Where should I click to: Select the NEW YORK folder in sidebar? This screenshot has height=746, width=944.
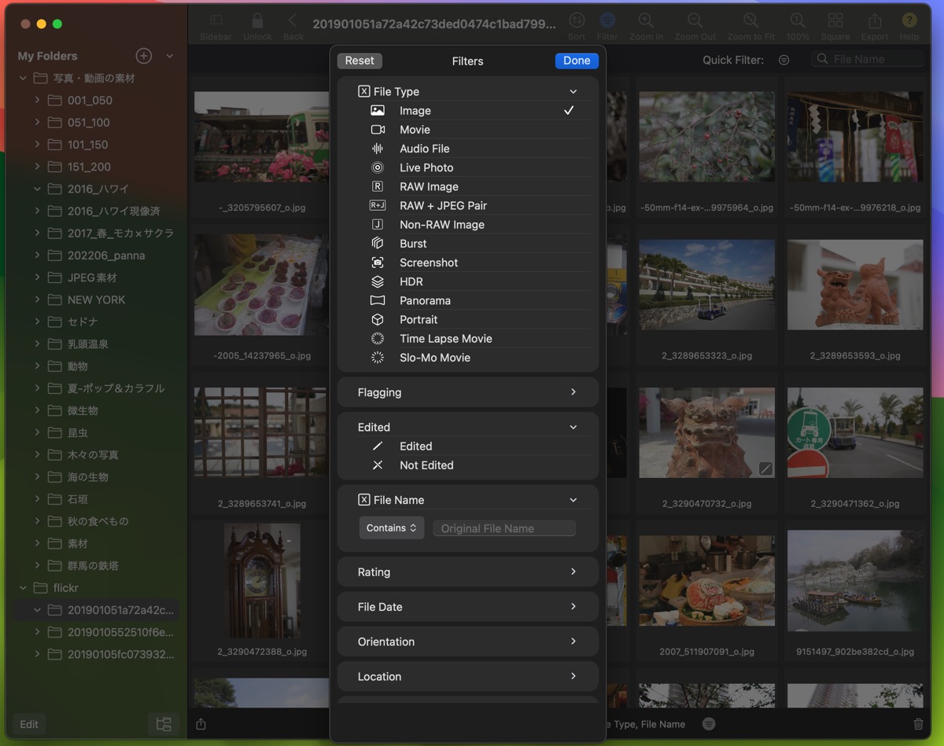(96, 300)
